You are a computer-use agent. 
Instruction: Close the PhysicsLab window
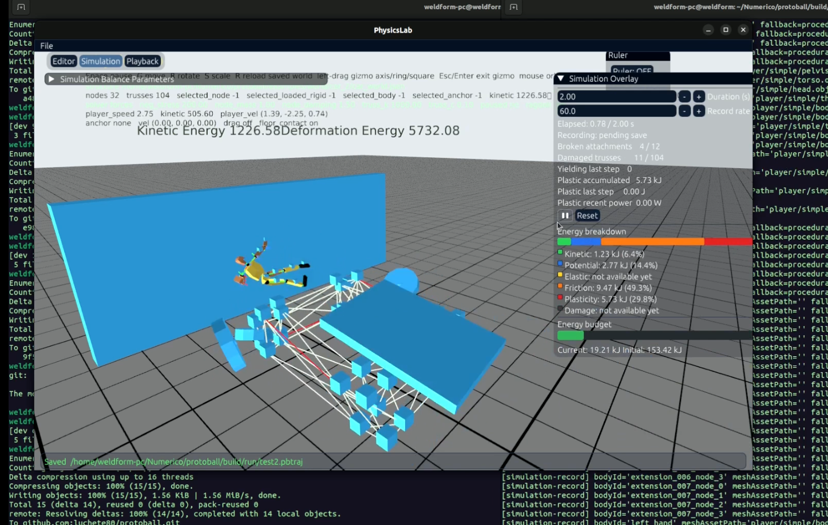(x=743, y=30)
